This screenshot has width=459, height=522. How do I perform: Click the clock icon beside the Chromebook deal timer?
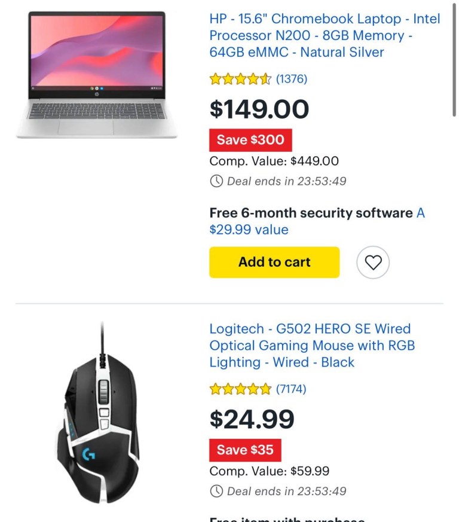216,181
